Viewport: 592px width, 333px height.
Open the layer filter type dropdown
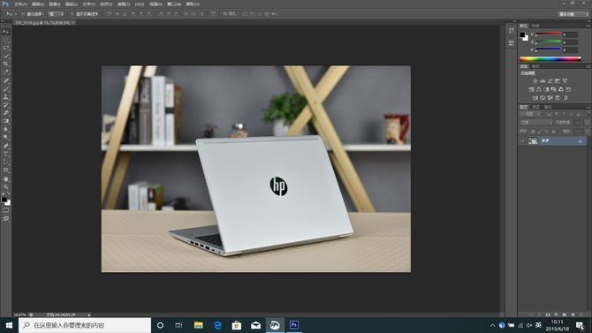[531, 114]
